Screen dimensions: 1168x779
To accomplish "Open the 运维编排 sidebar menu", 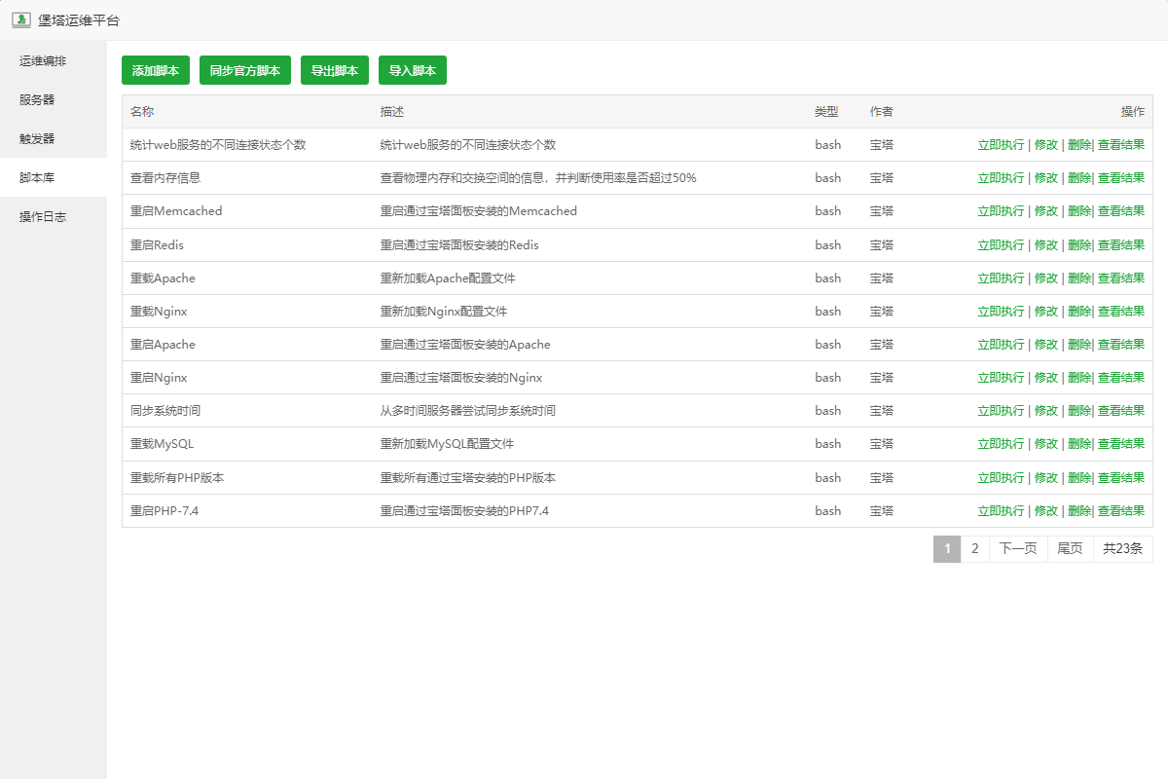I will pyautogui.click(x=43, y=61).
